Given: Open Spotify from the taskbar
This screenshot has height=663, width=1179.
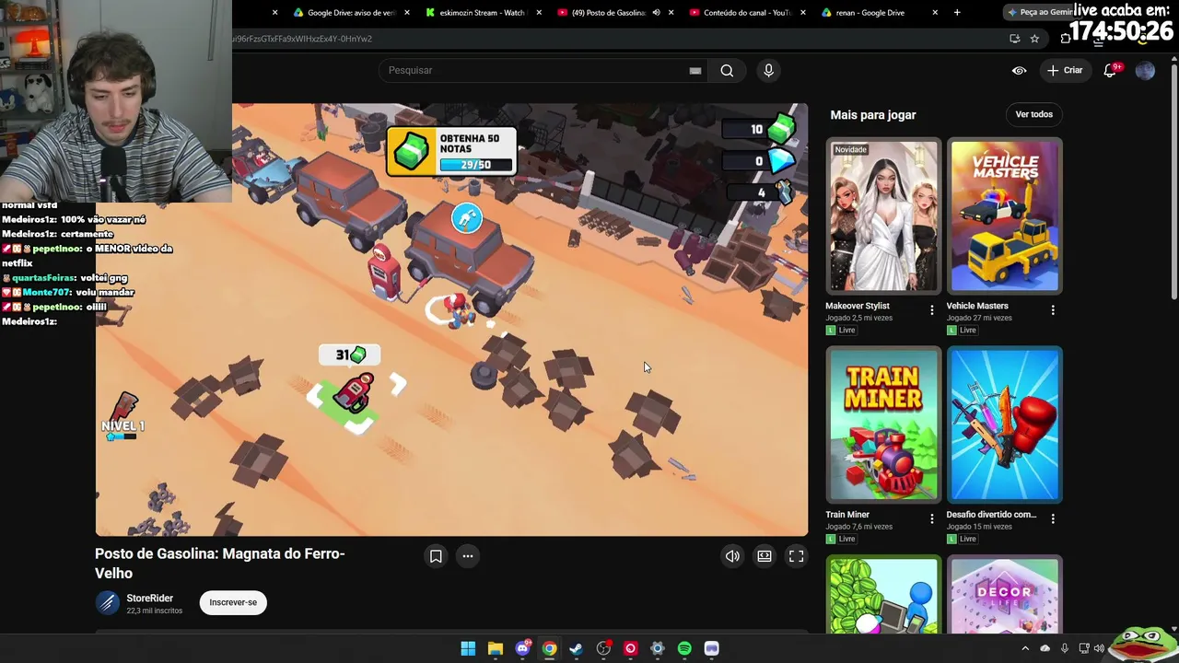Looking at the screenshot, I should pos(684,648).
